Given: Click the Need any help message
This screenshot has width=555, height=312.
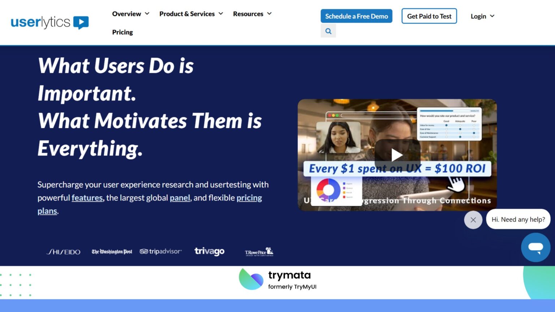Looking at the screenshot, I should click(518, 219).
